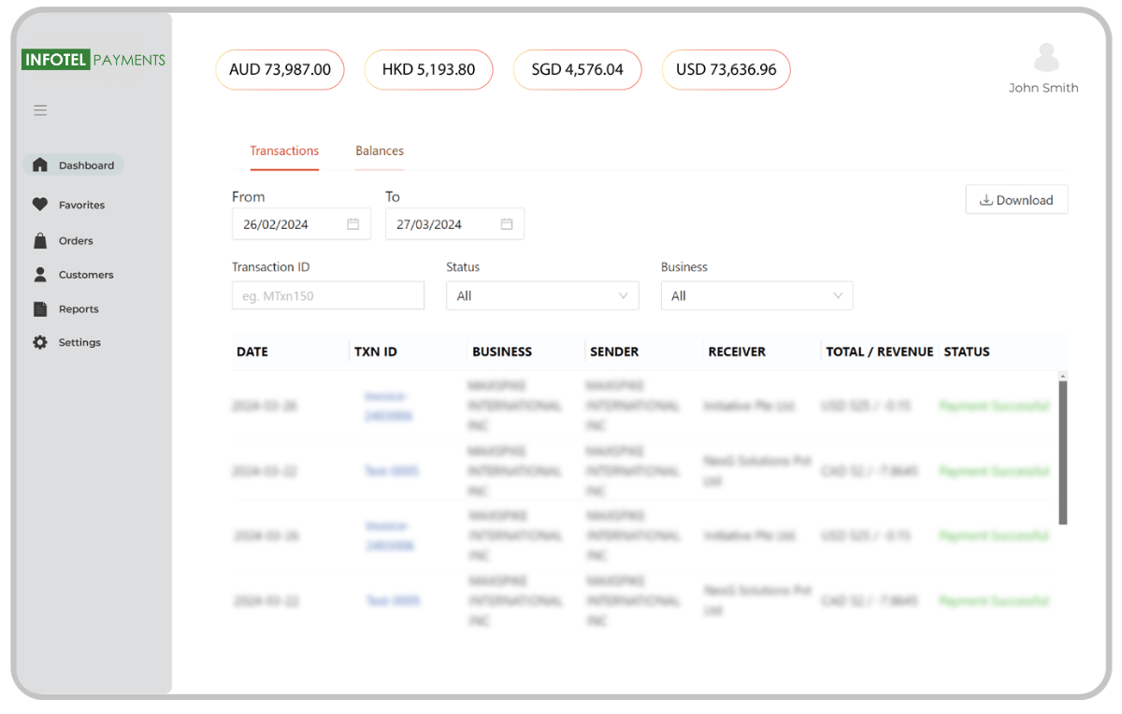Click the Favorites heart icon
This screenshot has height=714, width=1122.
point(39,205)
